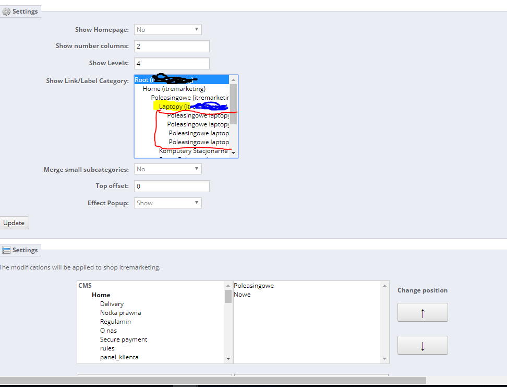Click selected items list scroll down arrow
The width and height of the screenshot is (507, 387).
385,358
